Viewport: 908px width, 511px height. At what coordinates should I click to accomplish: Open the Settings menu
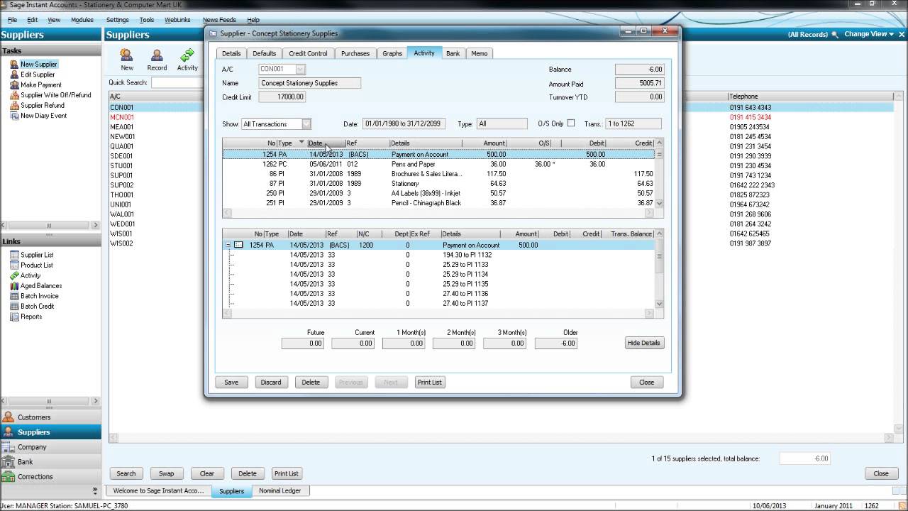(x=118, y=20)
